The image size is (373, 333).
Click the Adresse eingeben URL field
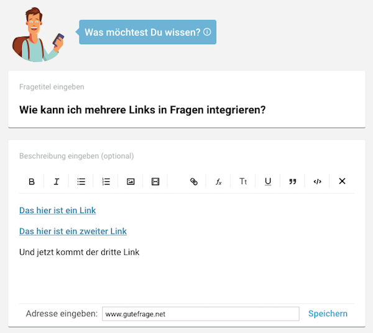click(x=201, y=314)
